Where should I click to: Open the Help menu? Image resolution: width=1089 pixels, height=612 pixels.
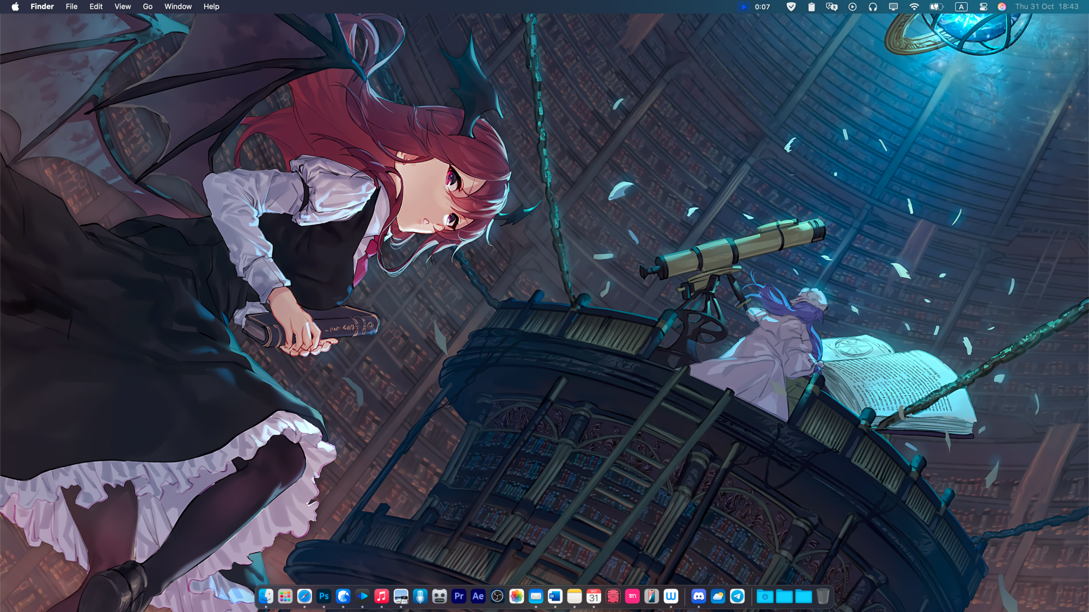(211, 7)
